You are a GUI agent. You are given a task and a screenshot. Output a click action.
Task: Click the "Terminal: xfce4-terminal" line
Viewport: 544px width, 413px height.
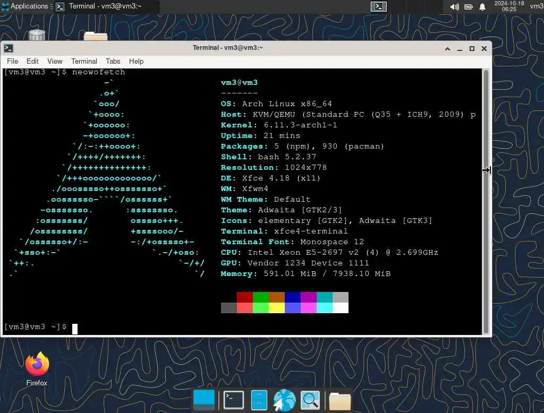[284, 231]
